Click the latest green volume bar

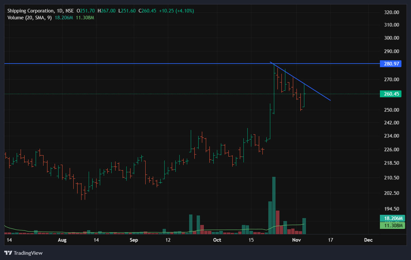pyautogui.click(x=304, y=226)
